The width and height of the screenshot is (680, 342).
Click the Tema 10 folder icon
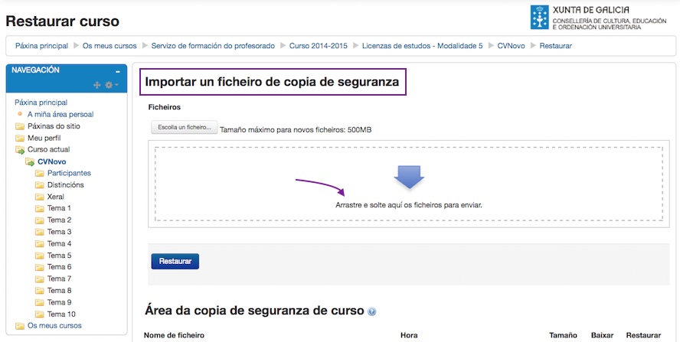pyautogui.click(x=40, y=314)
